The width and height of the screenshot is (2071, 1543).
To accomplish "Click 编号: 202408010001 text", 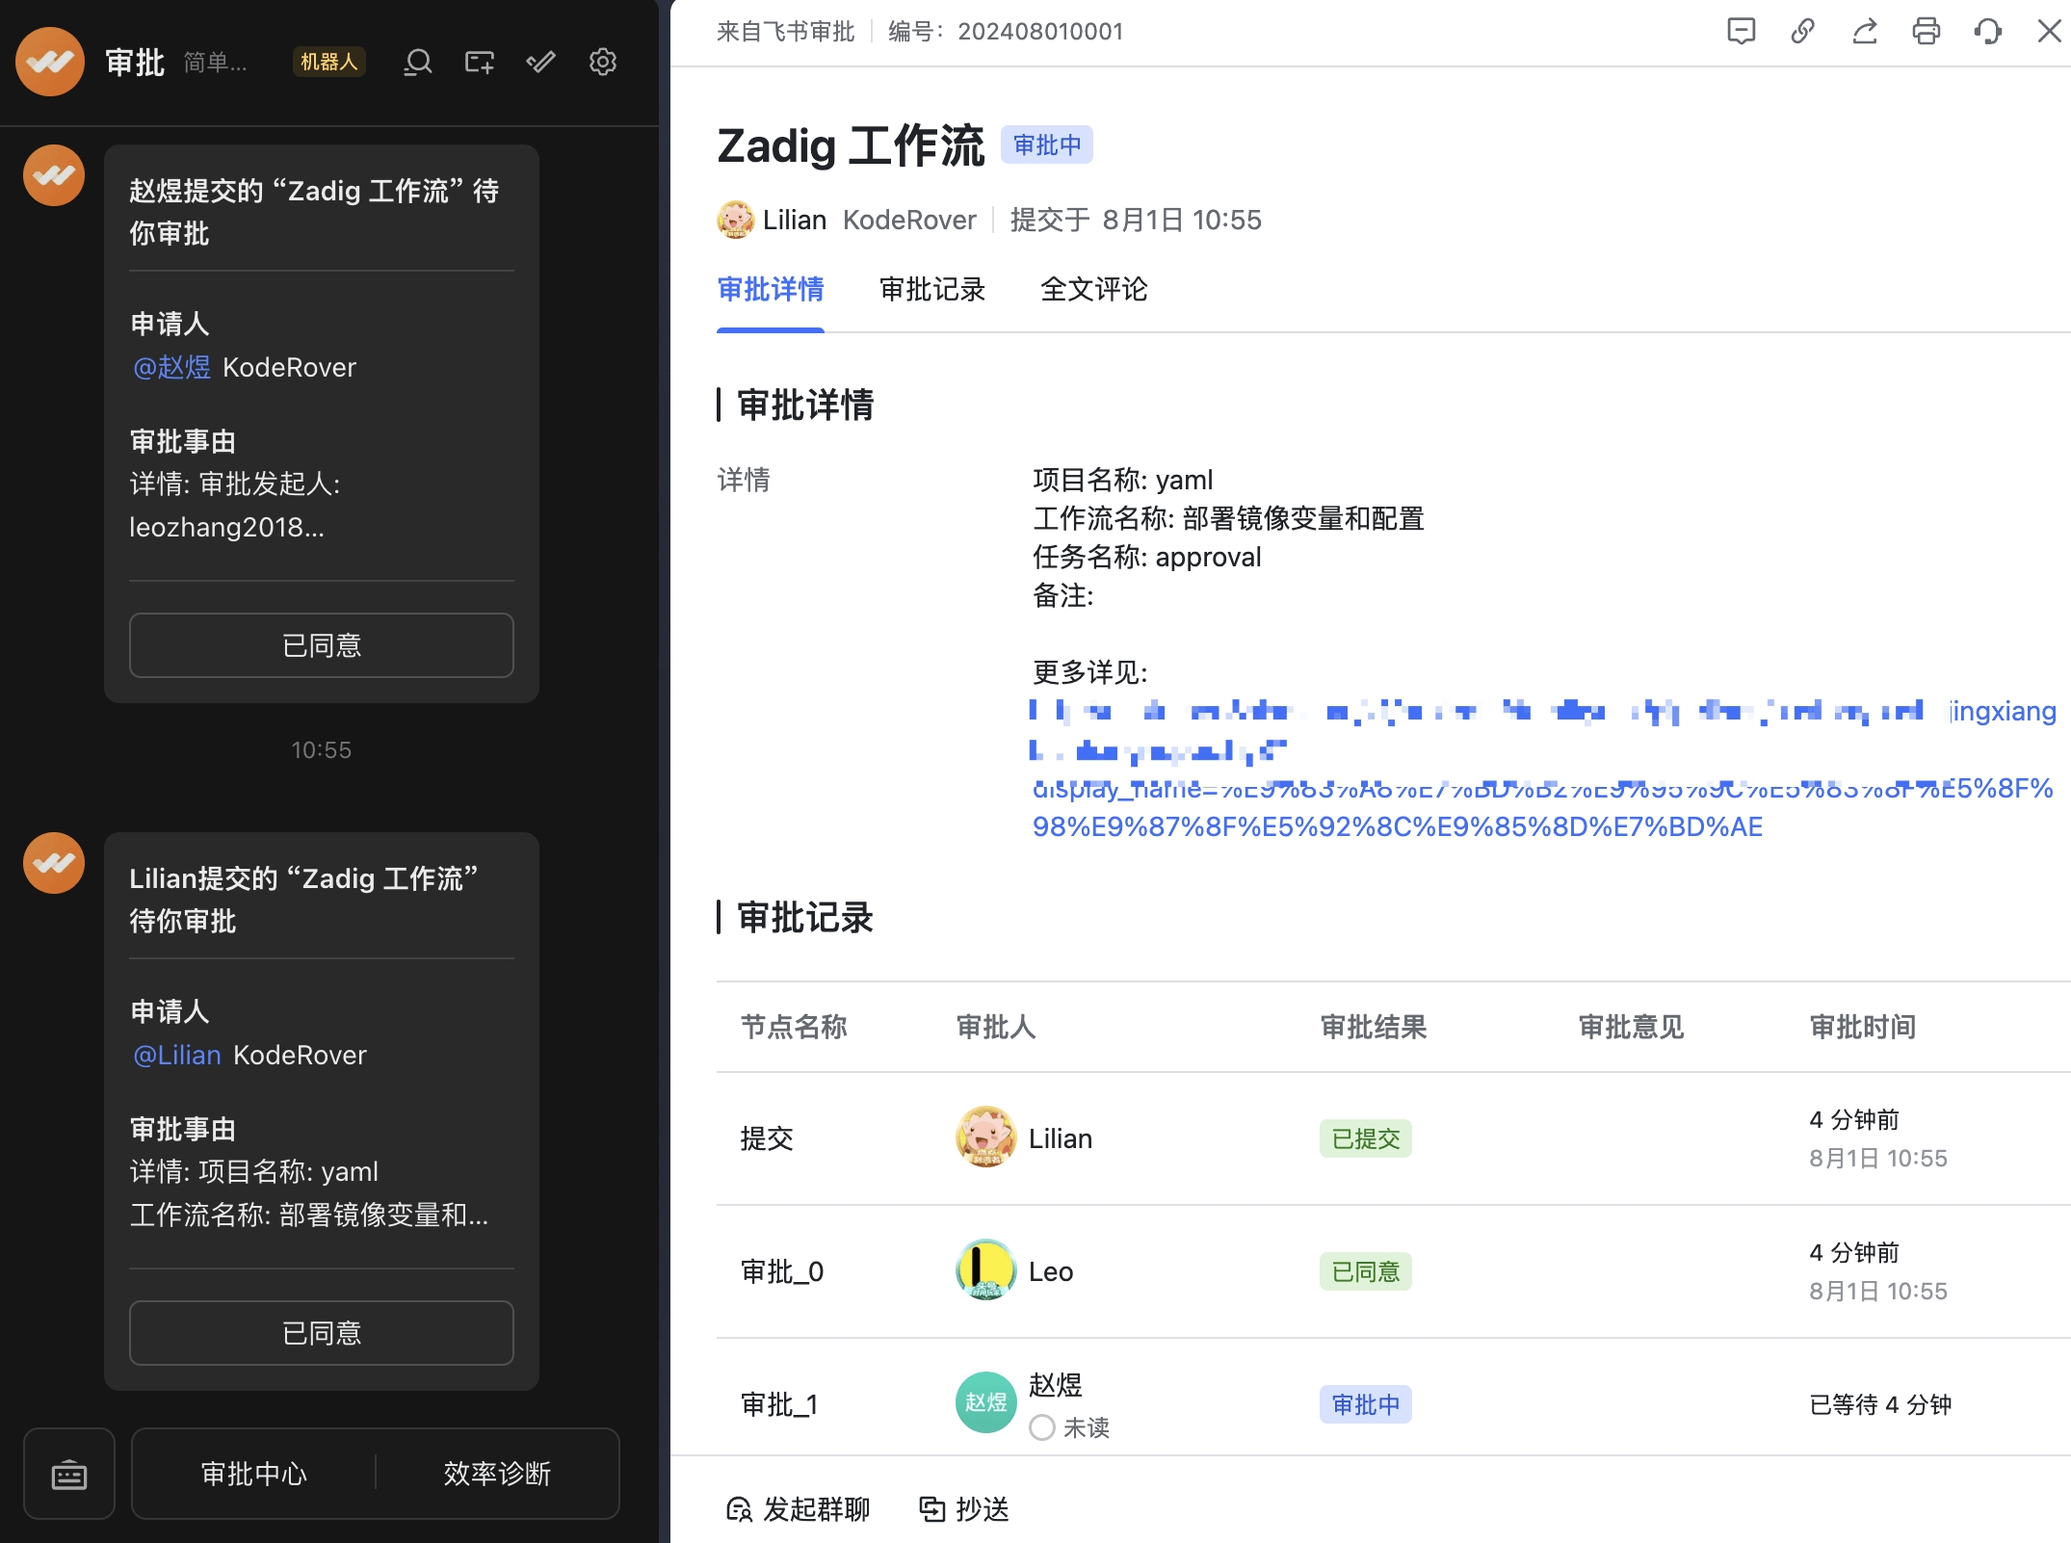I will [1006, 32].
